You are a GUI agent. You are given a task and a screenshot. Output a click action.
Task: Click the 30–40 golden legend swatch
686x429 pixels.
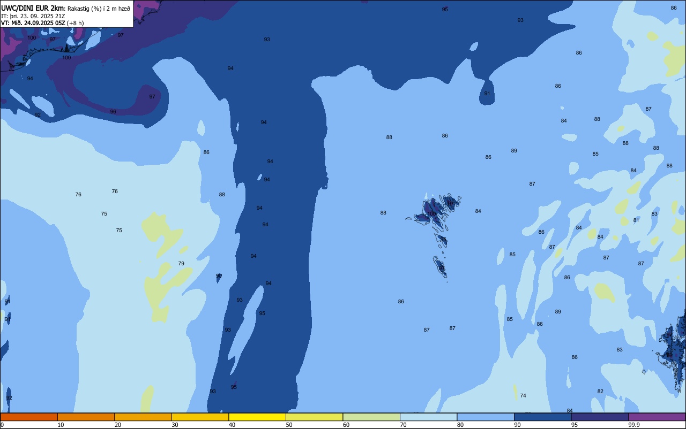(200, 417)
